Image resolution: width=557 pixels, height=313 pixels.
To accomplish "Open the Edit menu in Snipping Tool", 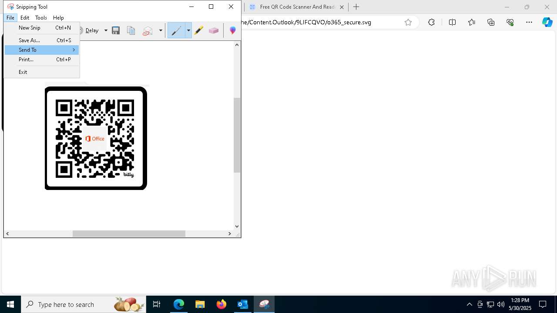I will (x=25, y=18).
